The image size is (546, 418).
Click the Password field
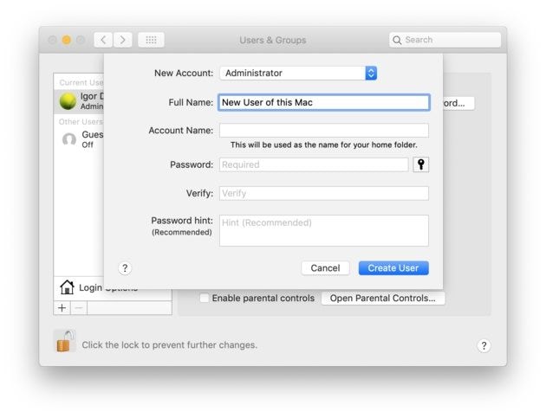[314, 164]
